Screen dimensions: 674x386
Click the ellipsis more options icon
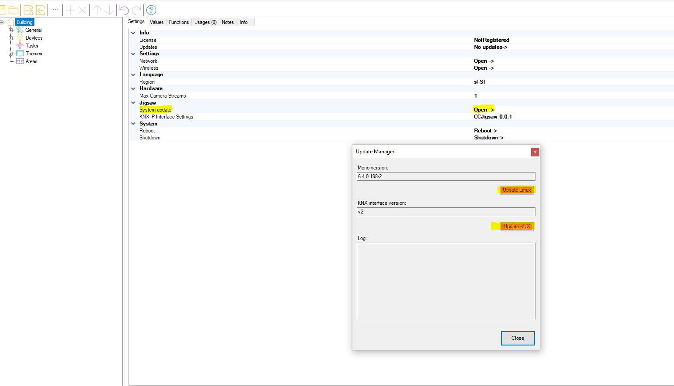click(x=55, y=10)
